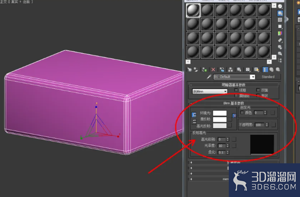Image resolution: width=300 pixels, height=197 pixels.
Task: Toggle Show Shaded Material in Viewport
Action: click(256, 70)
